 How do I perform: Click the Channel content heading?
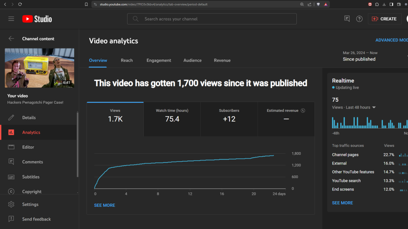(x=38, y=39)
